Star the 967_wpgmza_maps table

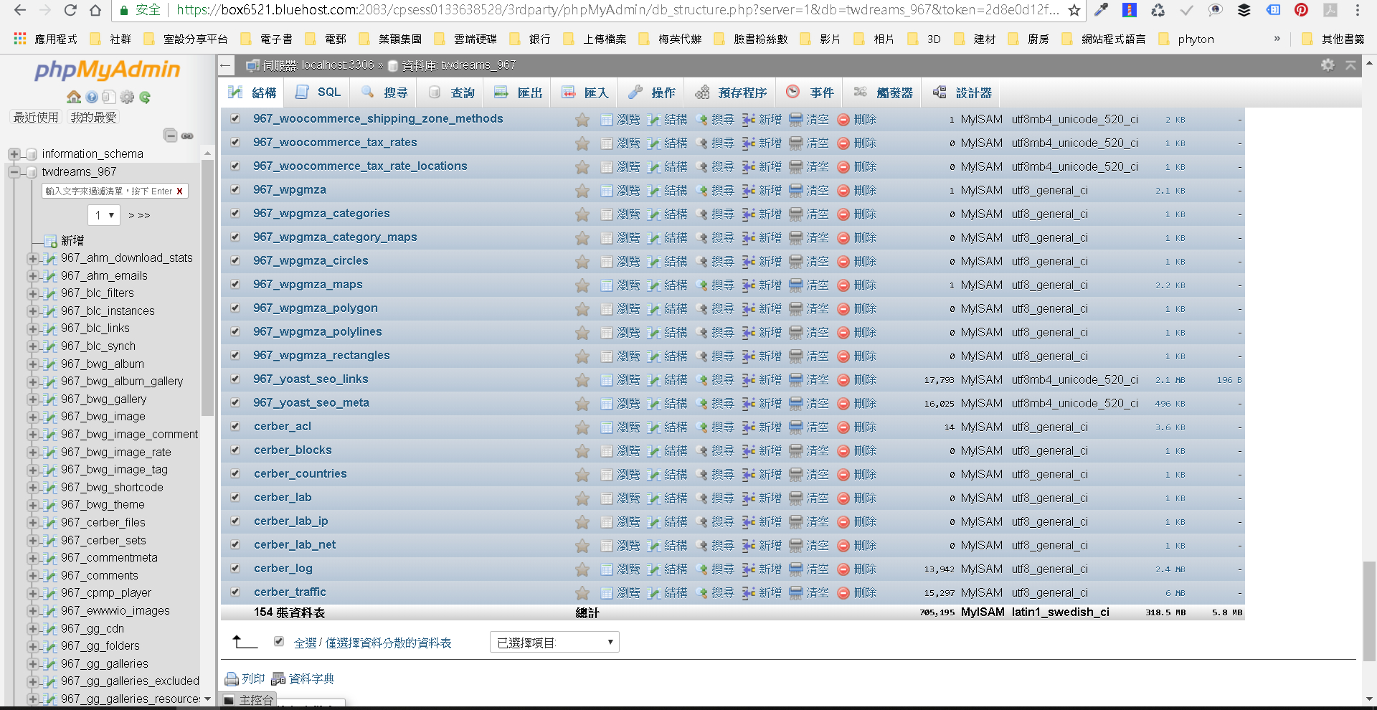tap(582, 285)
